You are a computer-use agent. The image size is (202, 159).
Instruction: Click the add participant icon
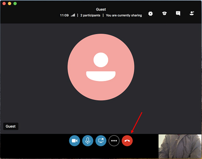click(192, 13)
